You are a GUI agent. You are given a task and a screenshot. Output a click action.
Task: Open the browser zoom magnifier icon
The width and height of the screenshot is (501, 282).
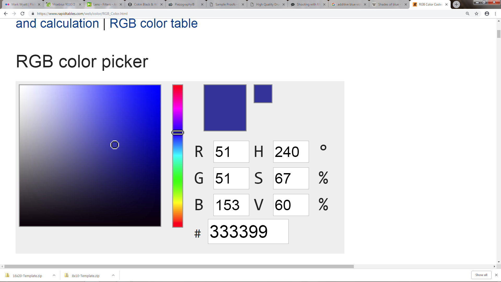468,14
